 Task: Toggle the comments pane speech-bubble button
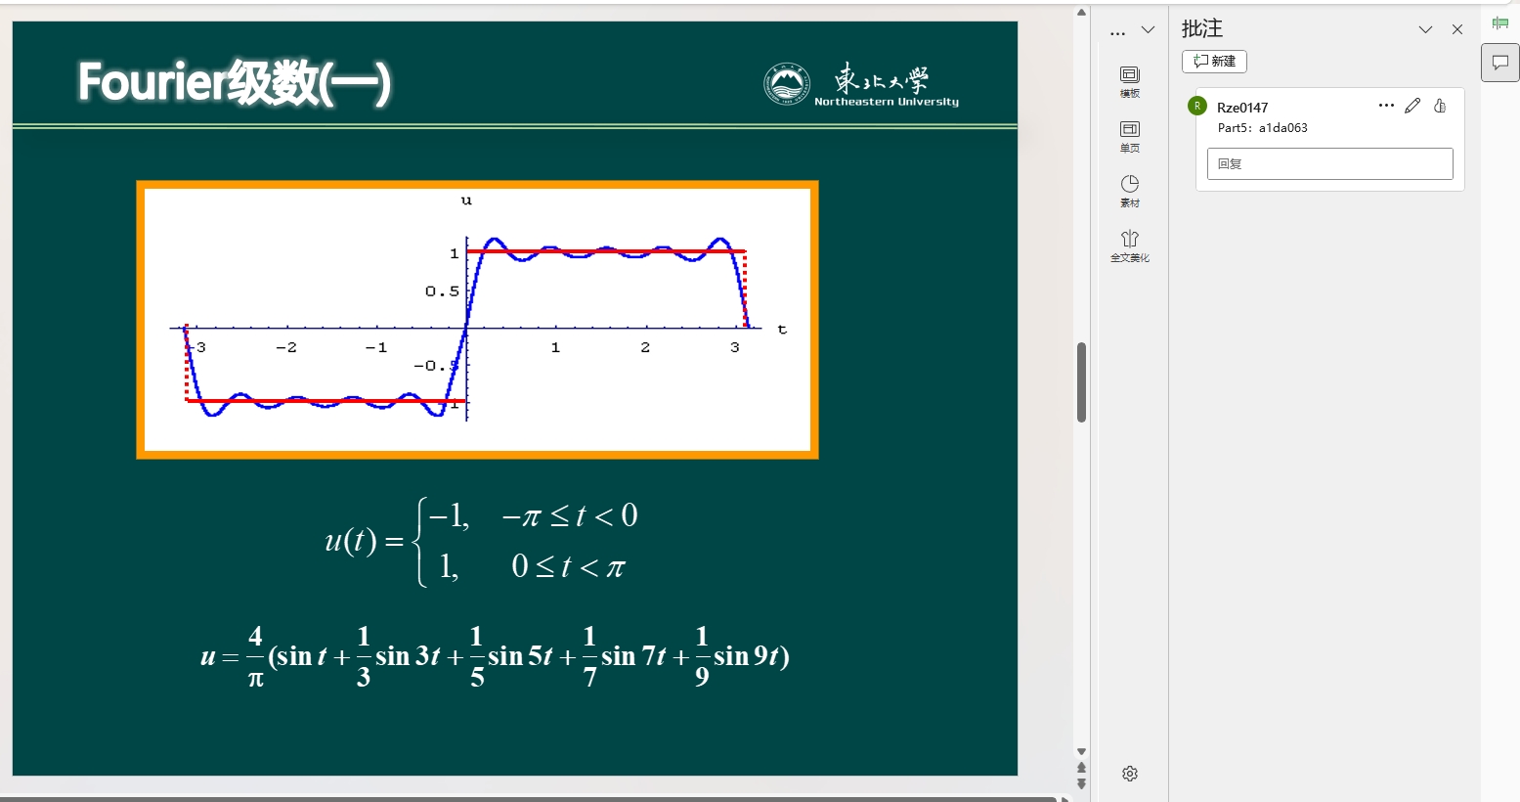1499,63
